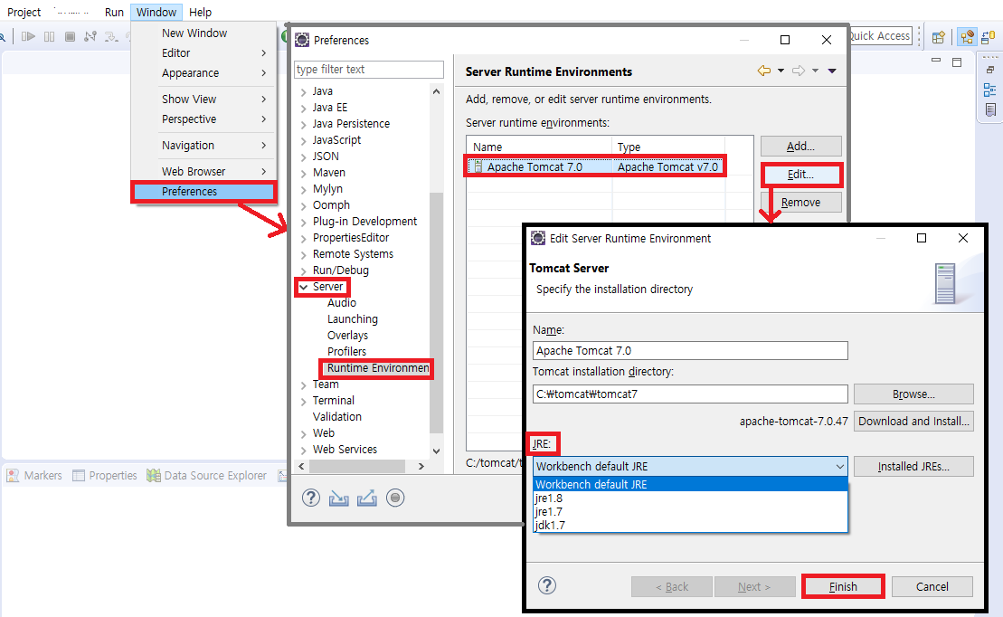
Task: Open the Run menu
Action: (x=114, y=12)
